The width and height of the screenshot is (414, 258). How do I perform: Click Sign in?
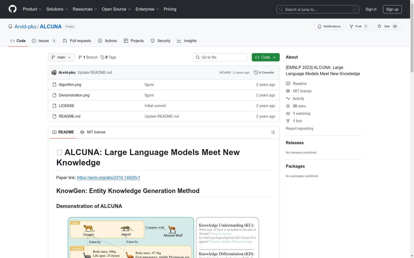(x=371, y=9)
